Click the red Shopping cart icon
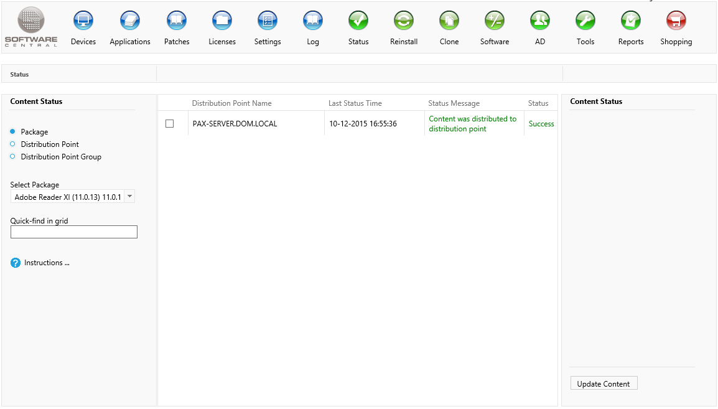Viewport: 718px width, 409px height. coord(676,21)
